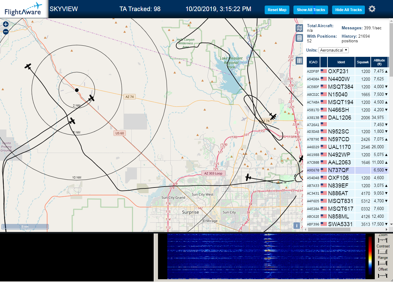Viewport: 393px width, 282px height.
Task: Open the Units dropdown set to Aeronautical
Action: (x=334, y=50)
